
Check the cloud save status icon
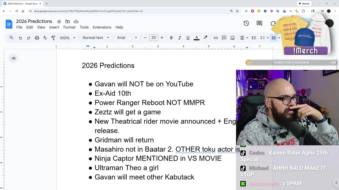coord(76,21)
